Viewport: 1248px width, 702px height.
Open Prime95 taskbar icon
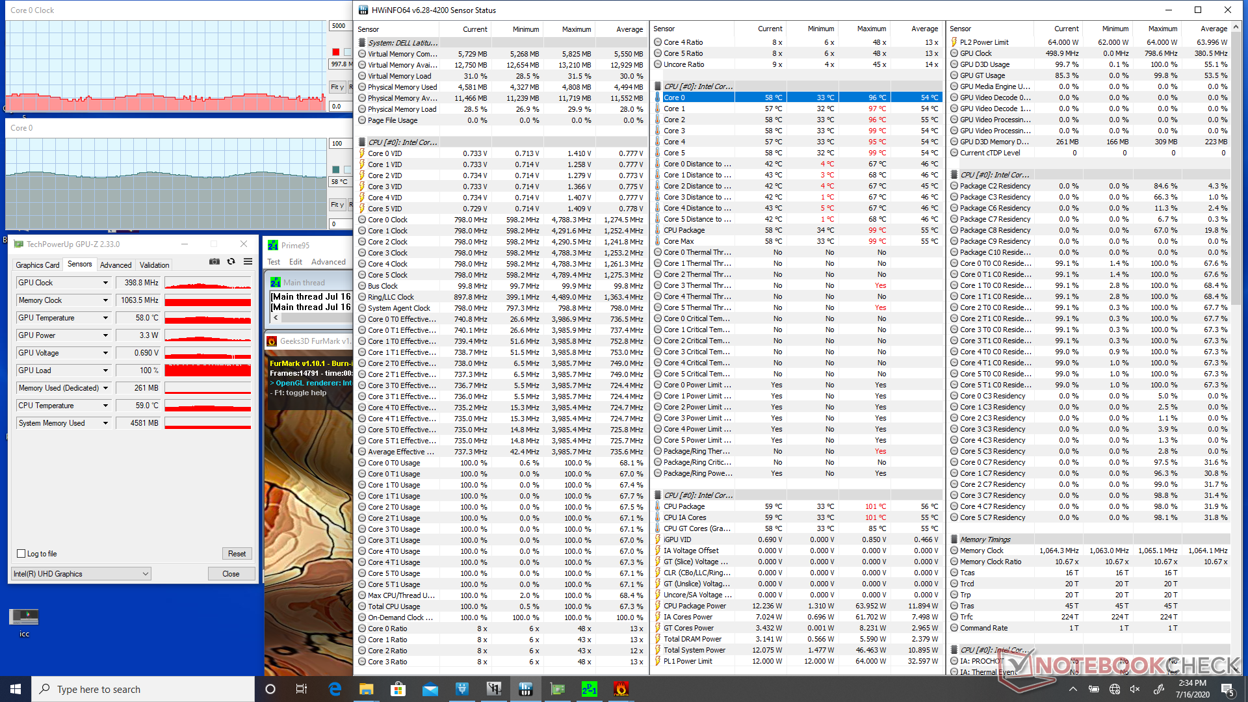[589, 689]
